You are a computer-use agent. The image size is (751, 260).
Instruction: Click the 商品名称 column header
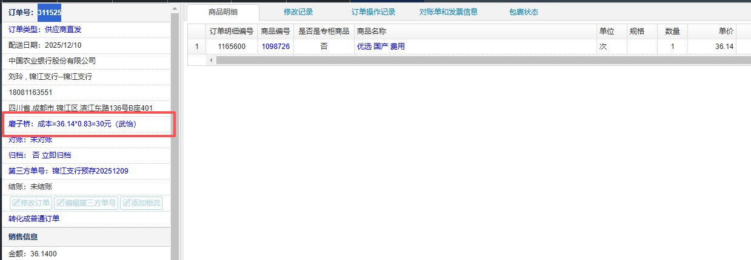point(372,31)
